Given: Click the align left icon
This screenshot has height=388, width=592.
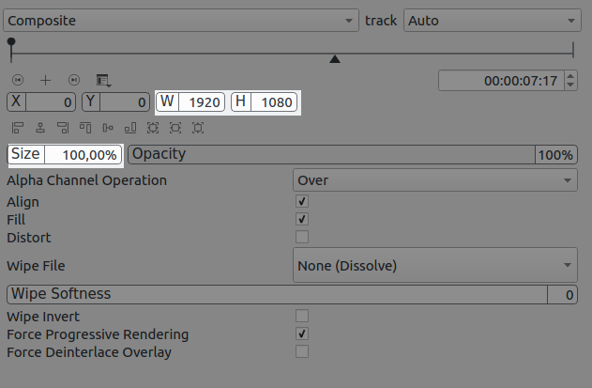Looking at the screenshot, I should (x=17, y=128).
